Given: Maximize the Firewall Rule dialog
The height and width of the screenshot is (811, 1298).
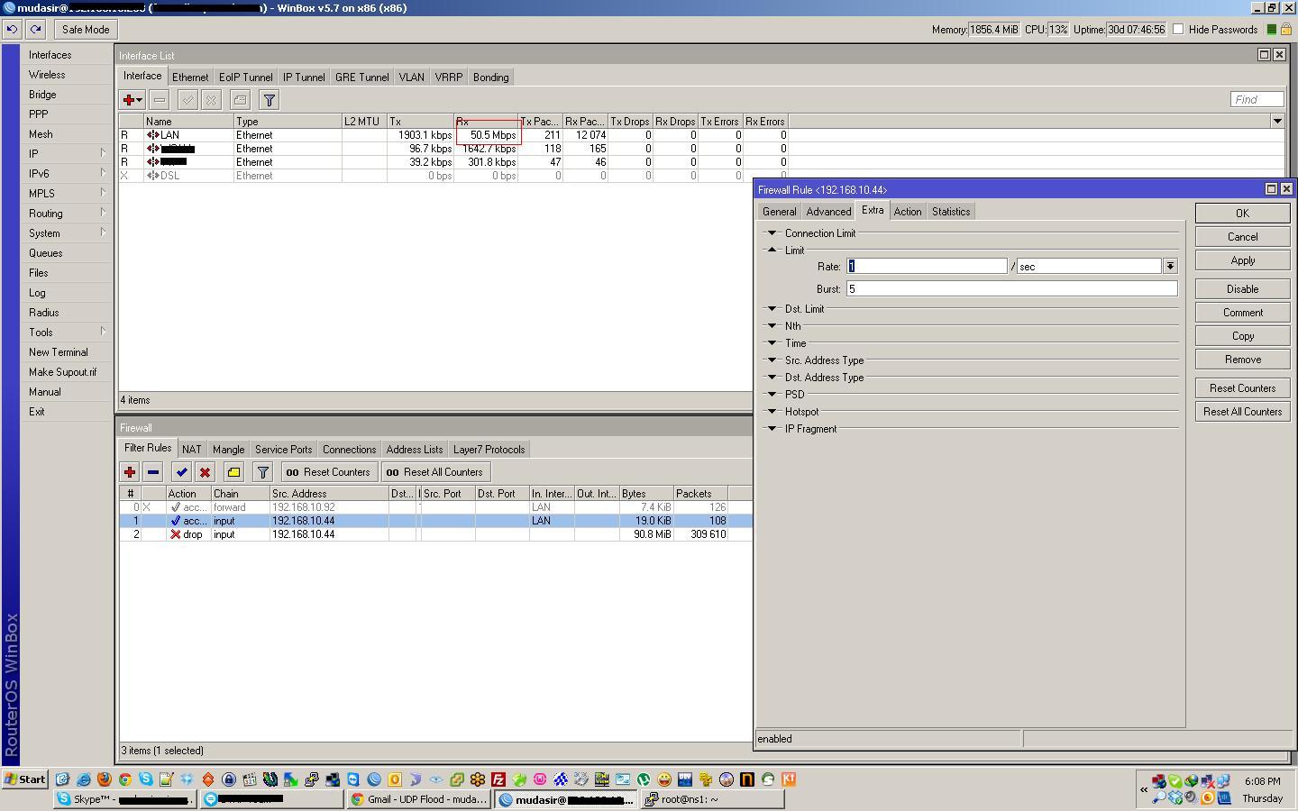Looking at the screenshot, I should pos(1271,189).
